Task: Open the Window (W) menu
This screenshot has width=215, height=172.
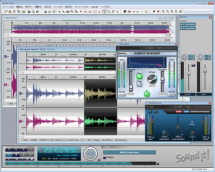Action: coord(82,7)
